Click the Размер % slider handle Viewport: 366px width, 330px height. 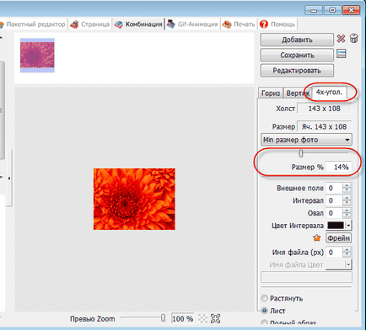pyautogui.click(x=301, y=153)
